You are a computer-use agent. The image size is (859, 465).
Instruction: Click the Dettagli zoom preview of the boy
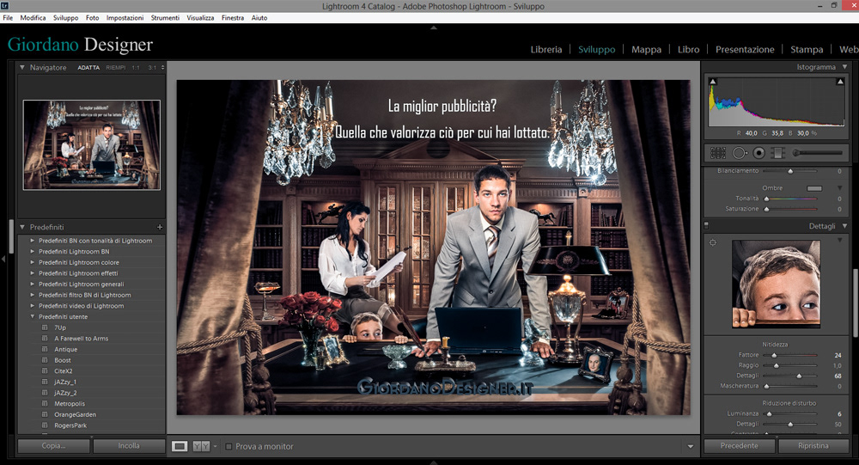(x=776, y=284)
